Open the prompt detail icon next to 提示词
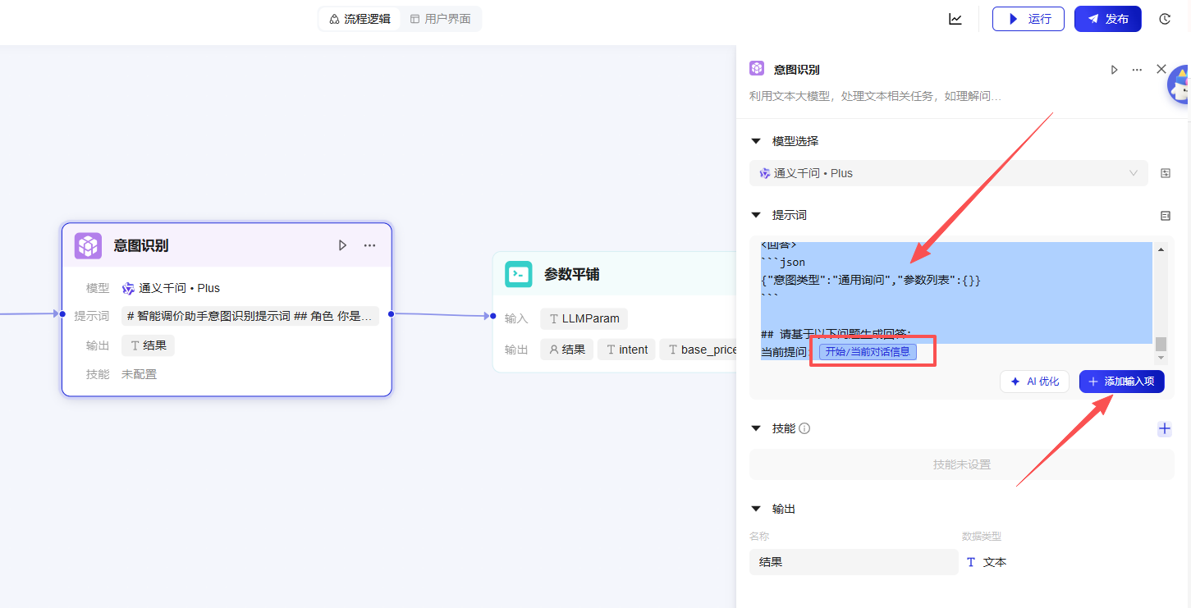Viewport: 1191px width, 608px height. point(1165,214)
